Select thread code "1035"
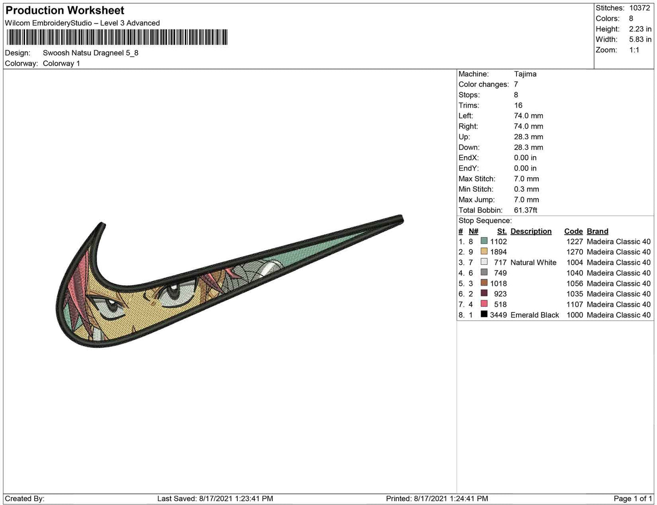This screenshot has width=657, height=505. pyautogui.click(x=575, y=294)
